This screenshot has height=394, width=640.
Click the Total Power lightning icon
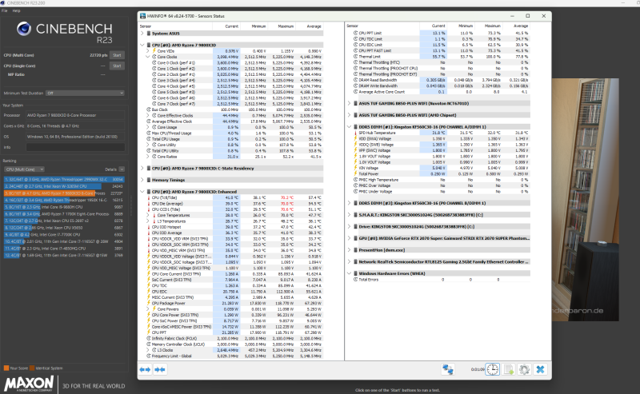(x=355, y=173)
